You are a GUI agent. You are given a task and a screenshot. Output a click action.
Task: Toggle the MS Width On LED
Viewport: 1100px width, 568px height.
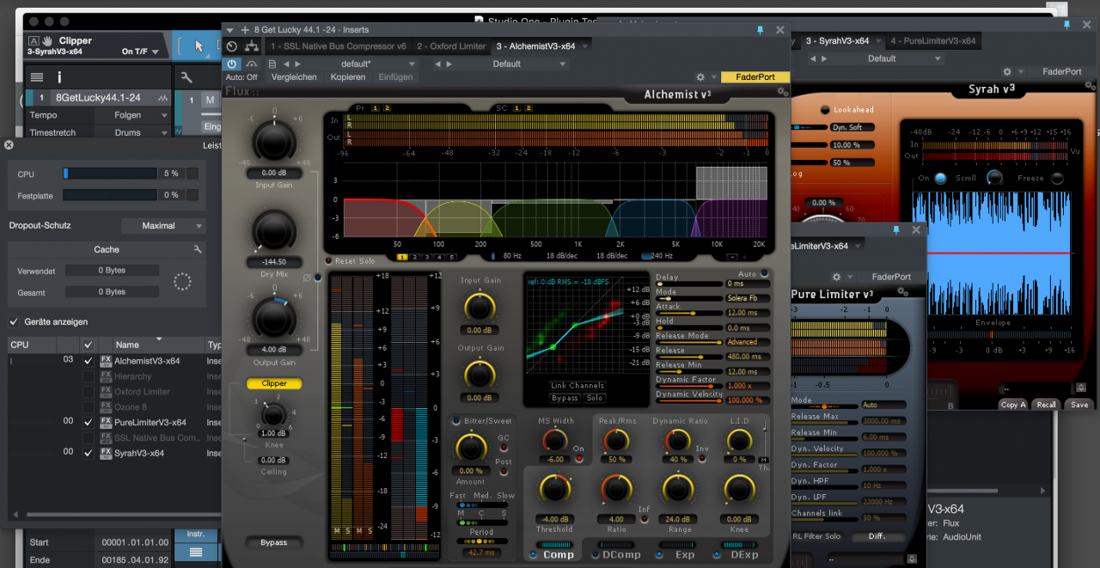pos(578,459)
